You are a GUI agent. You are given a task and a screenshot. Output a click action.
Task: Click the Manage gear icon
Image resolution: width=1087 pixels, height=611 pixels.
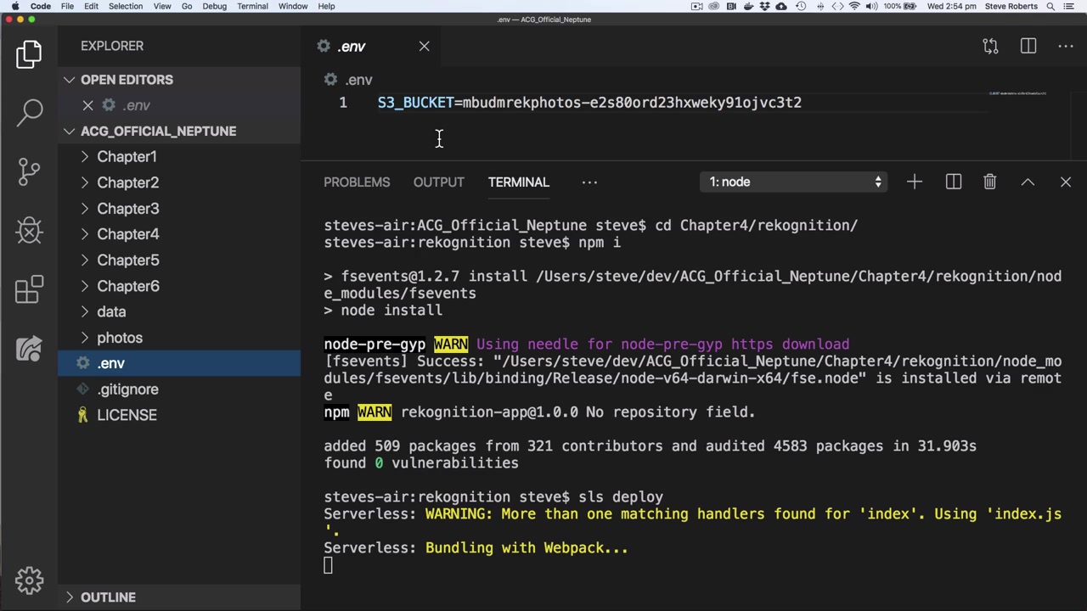30,580
